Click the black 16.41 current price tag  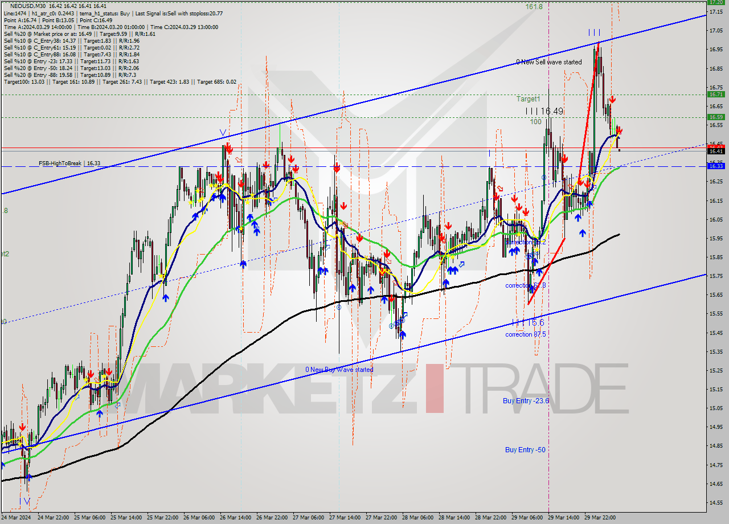coord(716,151)
